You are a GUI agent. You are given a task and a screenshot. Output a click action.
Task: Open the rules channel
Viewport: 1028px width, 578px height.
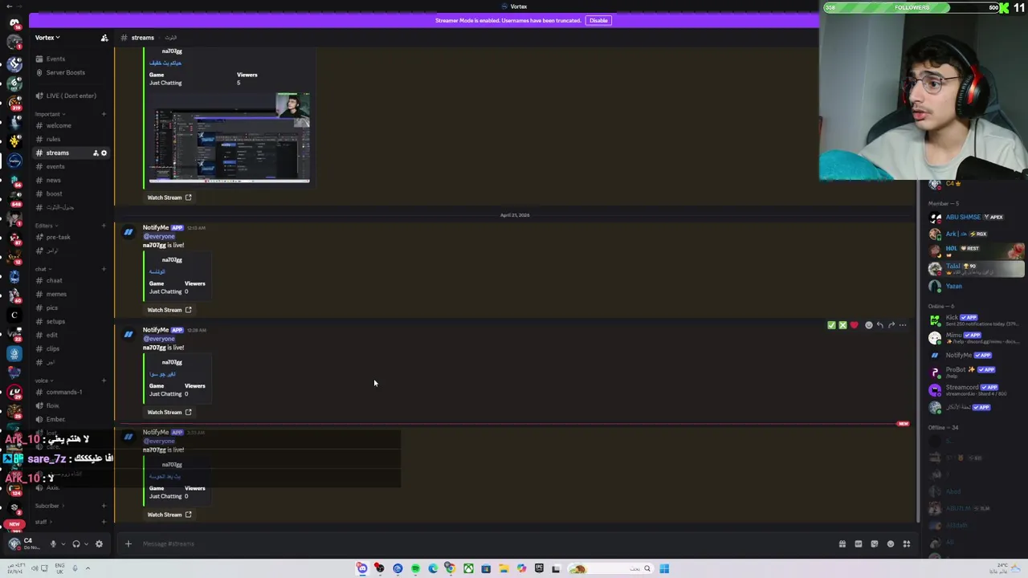(53, 139)
